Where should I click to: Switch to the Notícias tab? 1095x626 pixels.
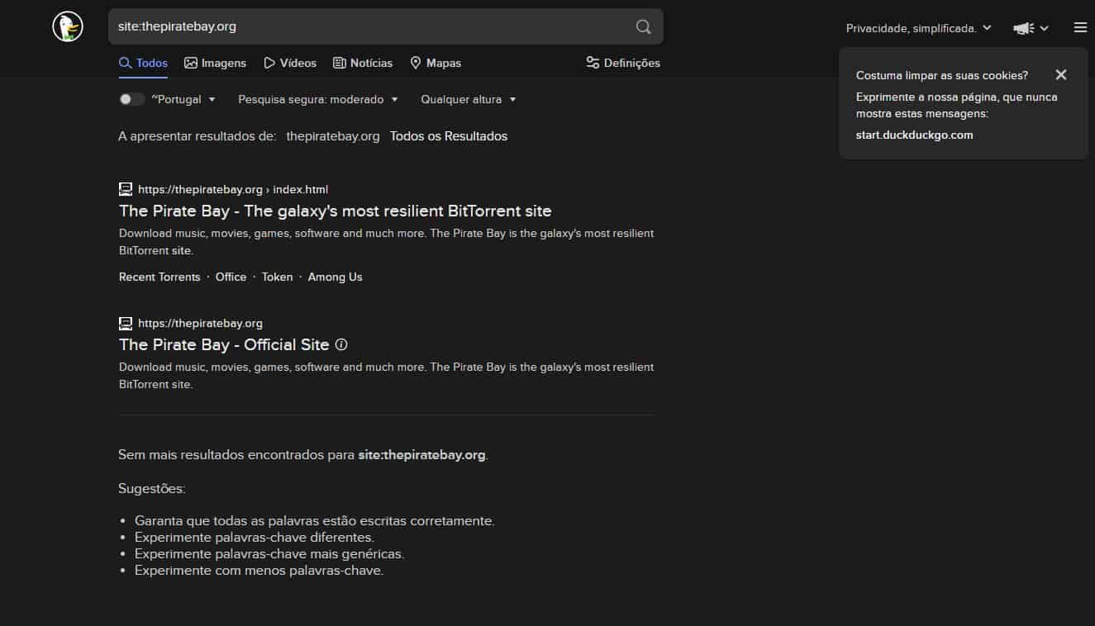pos(363,63)
